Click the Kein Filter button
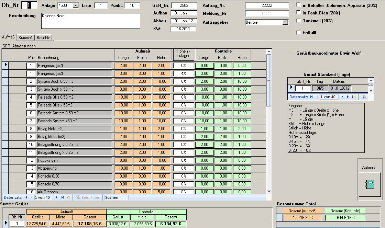The height and width of the screenshot is (228, 385). click(87, 197)
